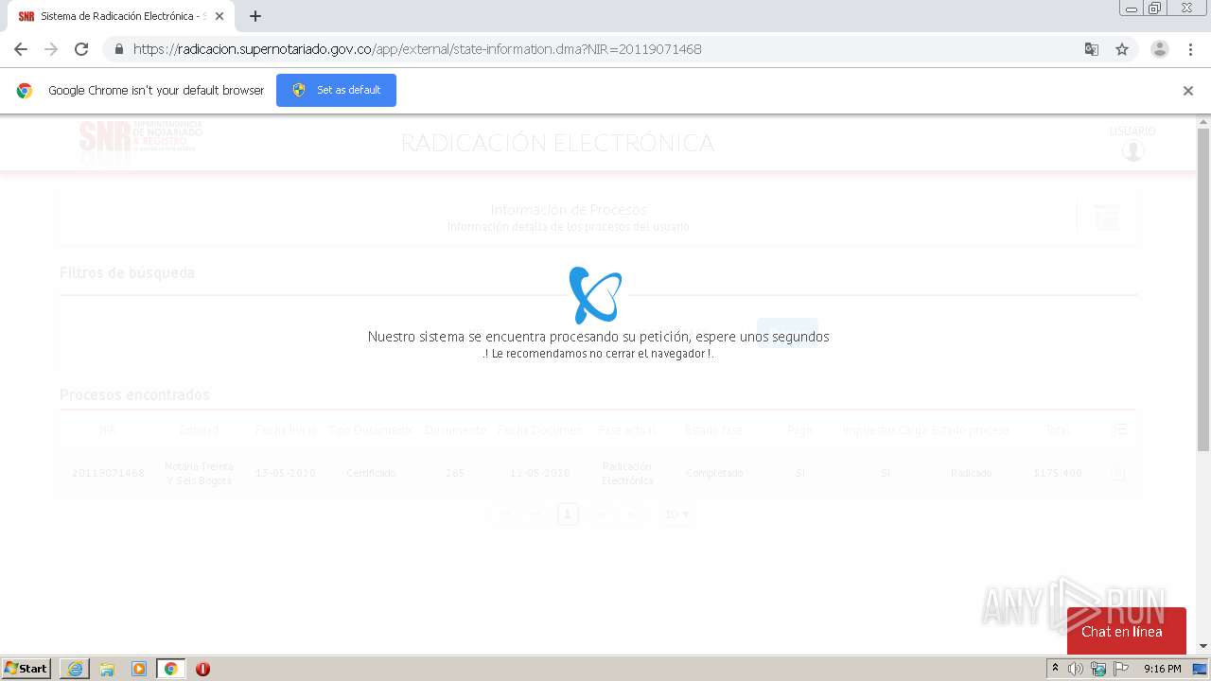Image resolution: width=1211 pixels, height=681 pixels.
Task: Click the browser forward arrow
Action: pyautogui.click(x=51, y=49)
